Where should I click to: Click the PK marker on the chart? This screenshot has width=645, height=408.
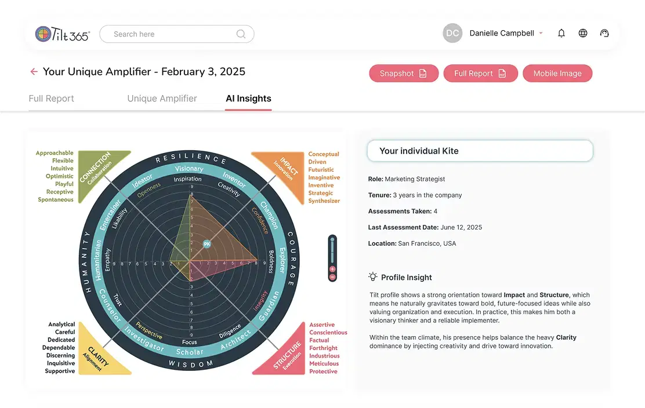pos(207,244)
